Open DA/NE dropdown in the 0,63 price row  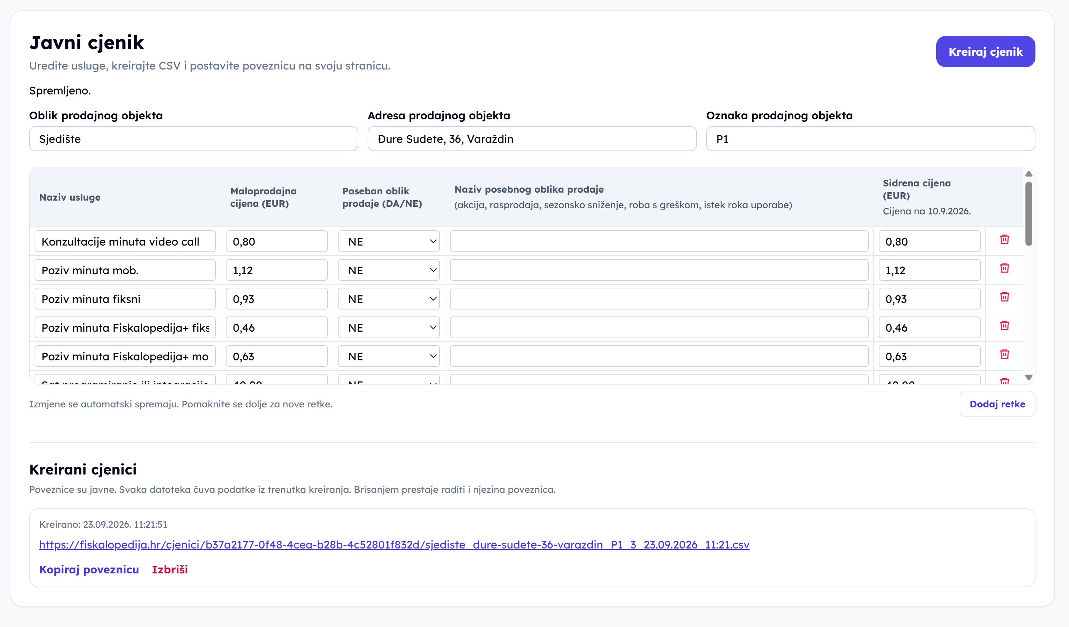coord(389,356)
